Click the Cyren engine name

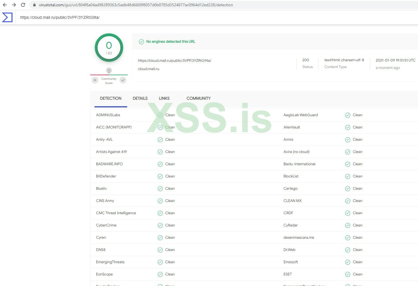tap(101, 238)
